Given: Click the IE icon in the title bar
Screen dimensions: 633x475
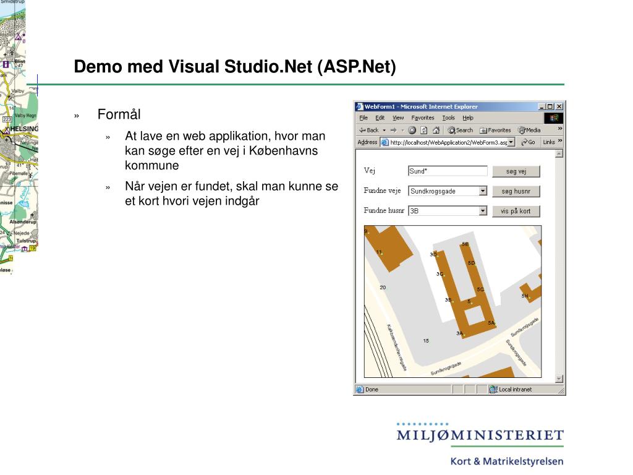Looking at the screenshot, I should [359, 106].
